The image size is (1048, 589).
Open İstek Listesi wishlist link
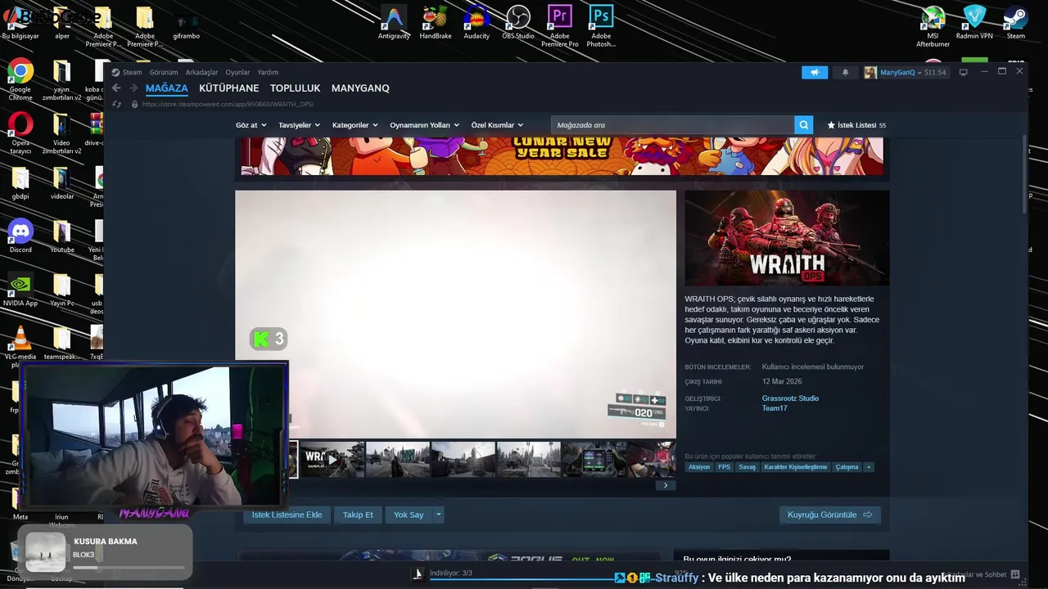point(856,125)
